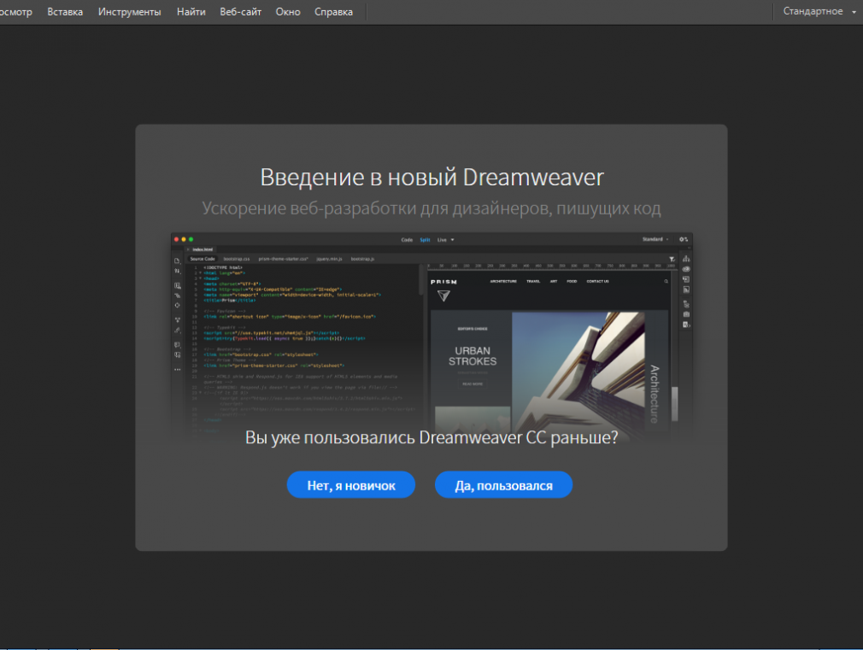Viewport: 863px width, 650px height.
Task: Click the question "Вы уже пользовались Dreamweaver CC раньше?"
Action: coord(431,437)
